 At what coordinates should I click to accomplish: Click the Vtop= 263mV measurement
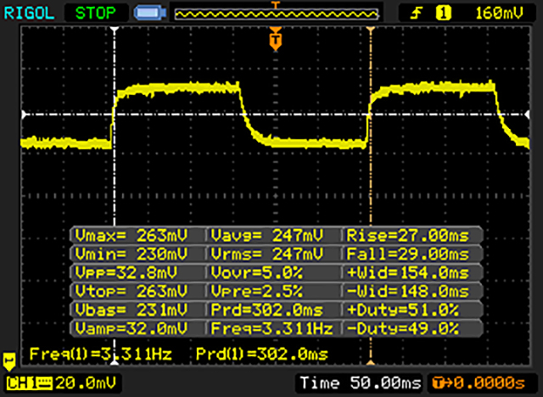point(132,292)
